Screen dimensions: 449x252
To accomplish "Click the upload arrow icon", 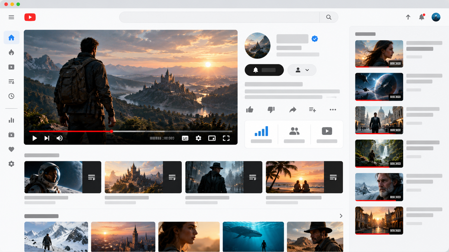I will click(408, 17).
